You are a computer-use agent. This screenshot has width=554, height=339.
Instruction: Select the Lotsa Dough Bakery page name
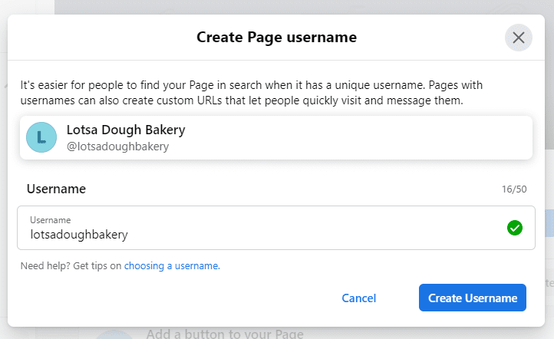pos(126,130)
